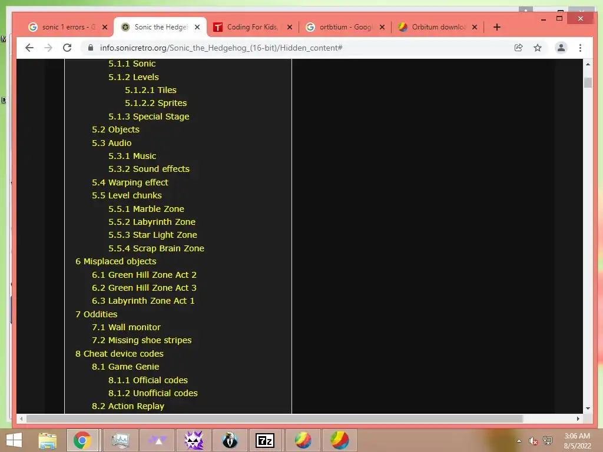Click the horizontal scrollbar left arrow
The width and height of the screenshot is (603, 452).
pos(21,418)
